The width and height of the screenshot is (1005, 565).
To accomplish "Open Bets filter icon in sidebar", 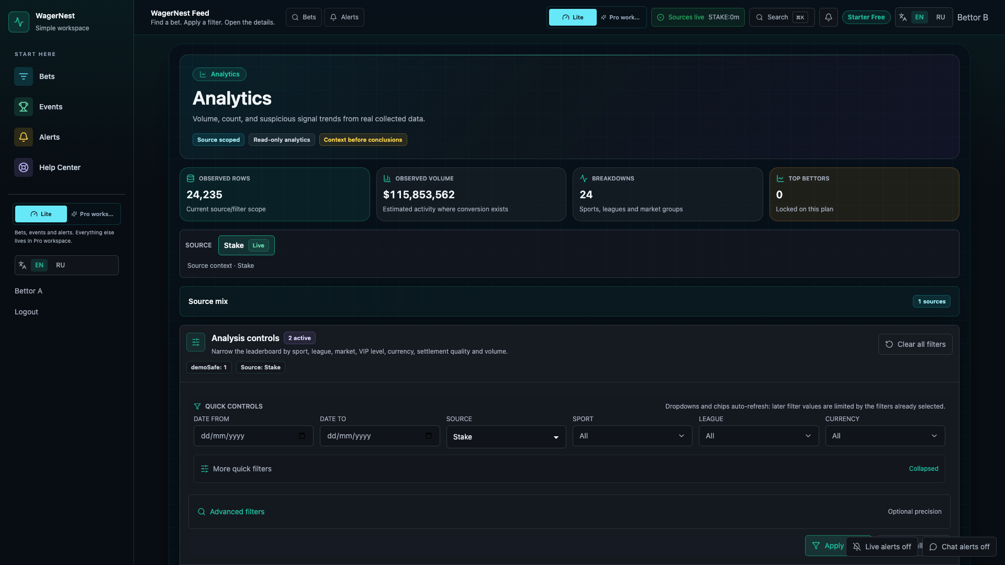I will [24, 76].
